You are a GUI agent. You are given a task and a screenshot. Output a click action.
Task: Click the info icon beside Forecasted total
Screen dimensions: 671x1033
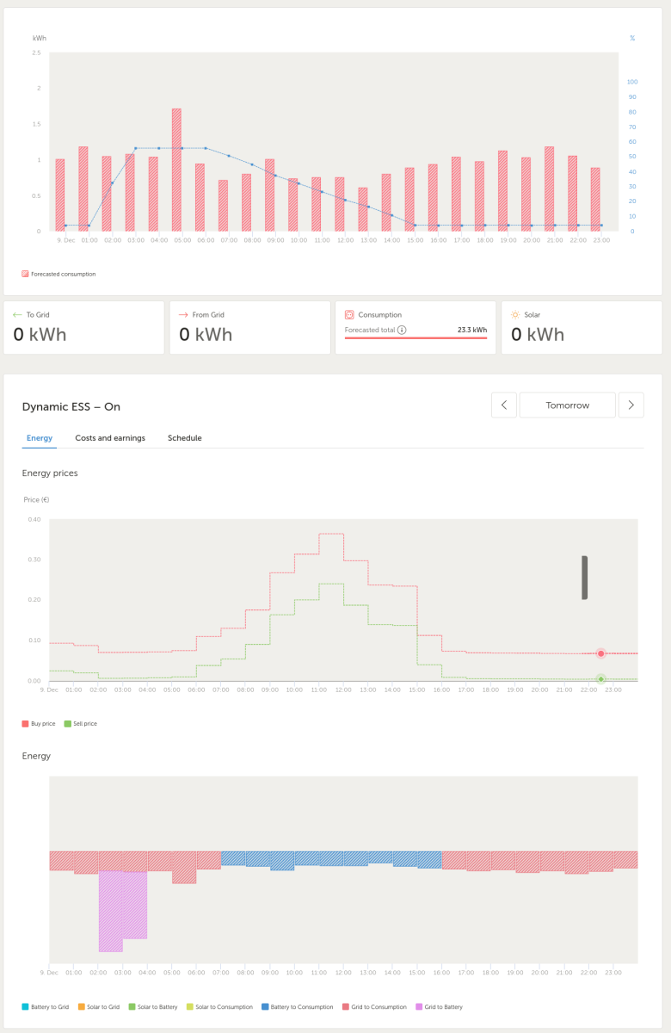tap(402, 330)
